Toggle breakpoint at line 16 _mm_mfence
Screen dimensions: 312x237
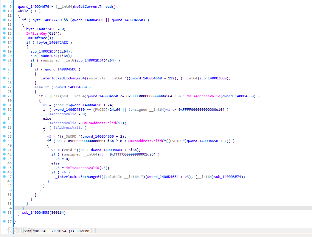(4, 38)
